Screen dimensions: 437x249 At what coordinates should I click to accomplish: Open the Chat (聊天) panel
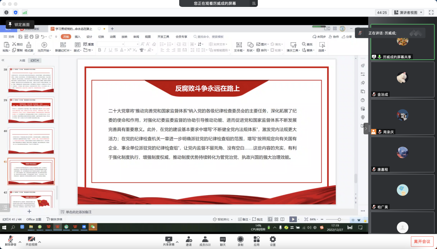[223, 240]
